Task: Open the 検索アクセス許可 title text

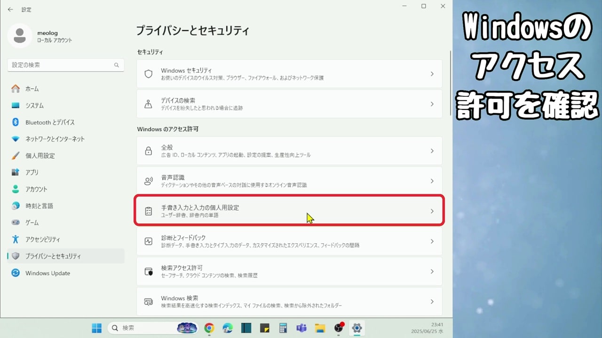Action: click(x=182, y=268)
